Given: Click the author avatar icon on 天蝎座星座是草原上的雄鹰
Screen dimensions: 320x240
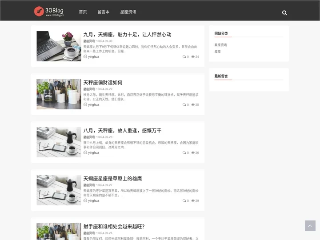Looking at the screenshot, I should pyautogui.click(x=85, y=200).
